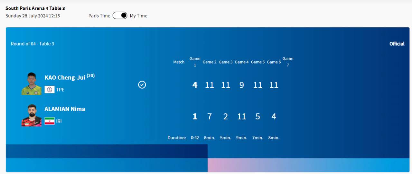Click the TPE country code
This screenshot has height=174, width=412.
click(60, 90)
